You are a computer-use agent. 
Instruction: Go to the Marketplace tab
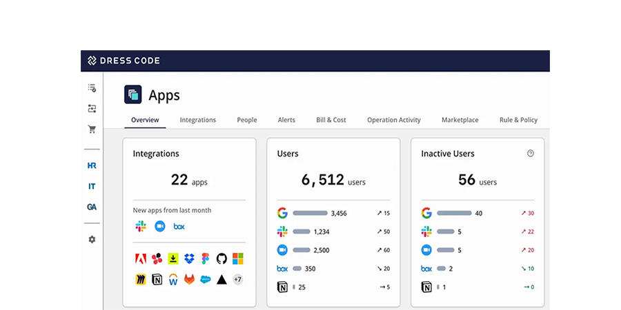pyautogui.click(x=460, y=120)
